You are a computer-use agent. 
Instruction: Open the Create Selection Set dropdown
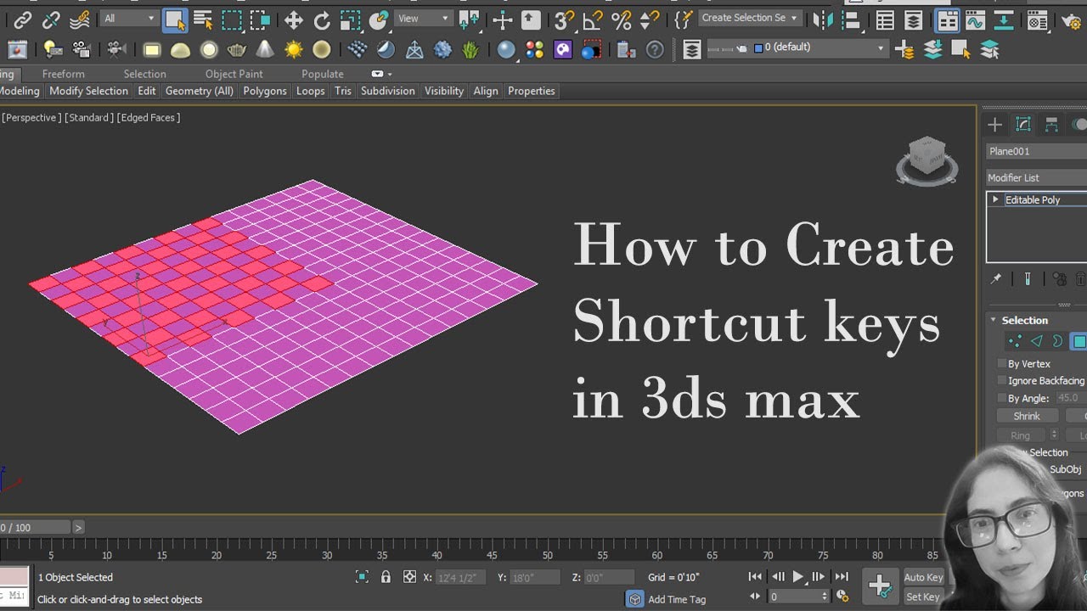750,18
